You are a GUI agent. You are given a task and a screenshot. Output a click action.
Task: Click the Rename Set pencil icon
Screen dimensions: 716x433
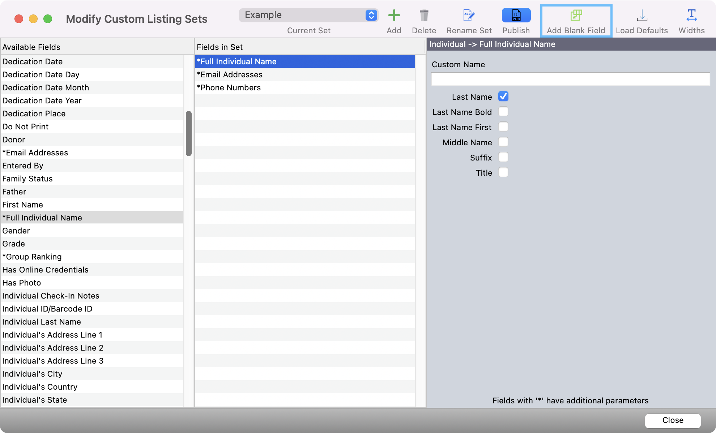click(x=469, y=16)
